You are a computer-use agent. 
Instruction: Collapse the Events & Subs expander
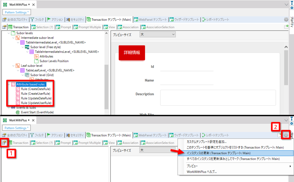[9, 108]
